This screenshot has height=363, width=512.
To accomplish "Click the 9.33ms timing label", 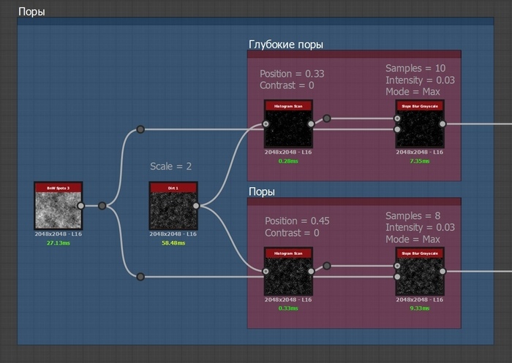I will tap(420, 308).
